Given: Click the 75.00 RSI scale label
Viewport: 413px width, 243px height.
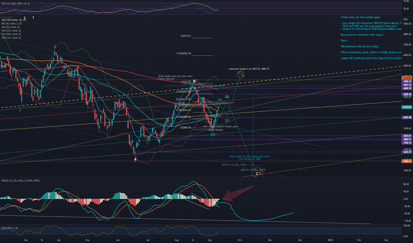Looking at the screenshot, I should point(406,1).
